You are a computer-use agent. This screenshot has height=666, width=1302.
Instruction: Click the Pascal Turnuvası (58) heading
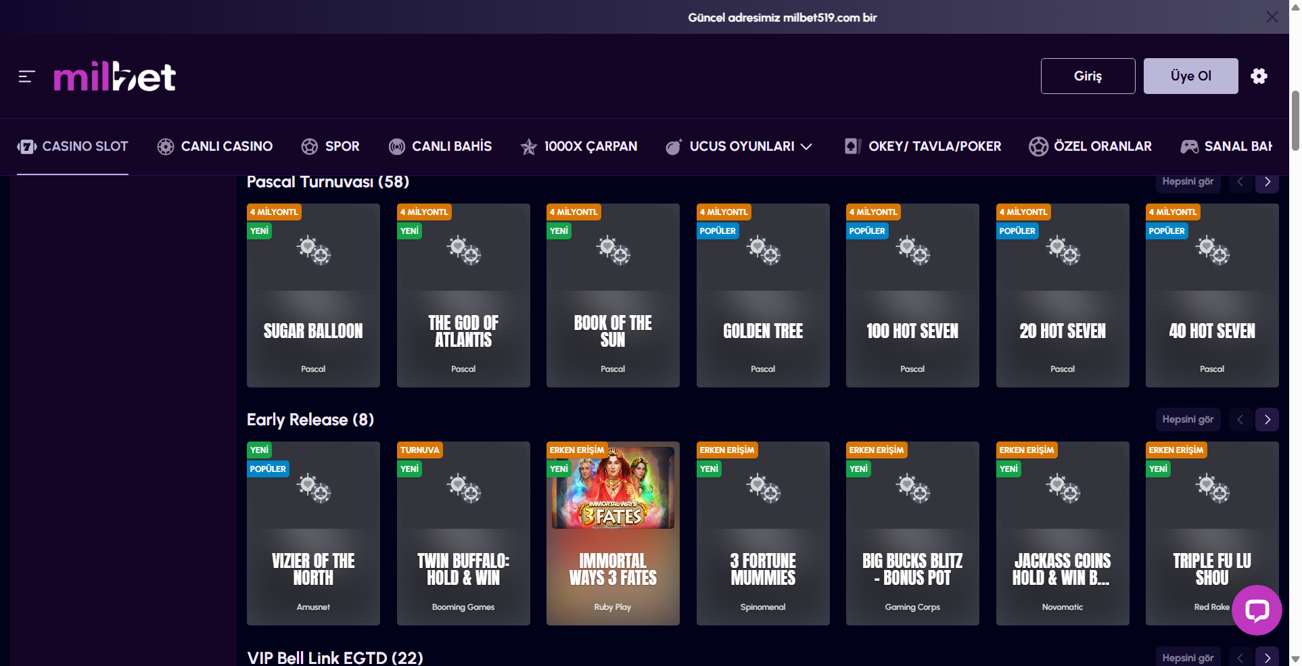pos(328,182)
